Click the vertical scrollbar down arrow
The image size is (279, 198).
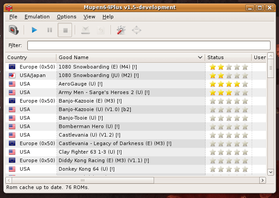(x=270, y=172)
